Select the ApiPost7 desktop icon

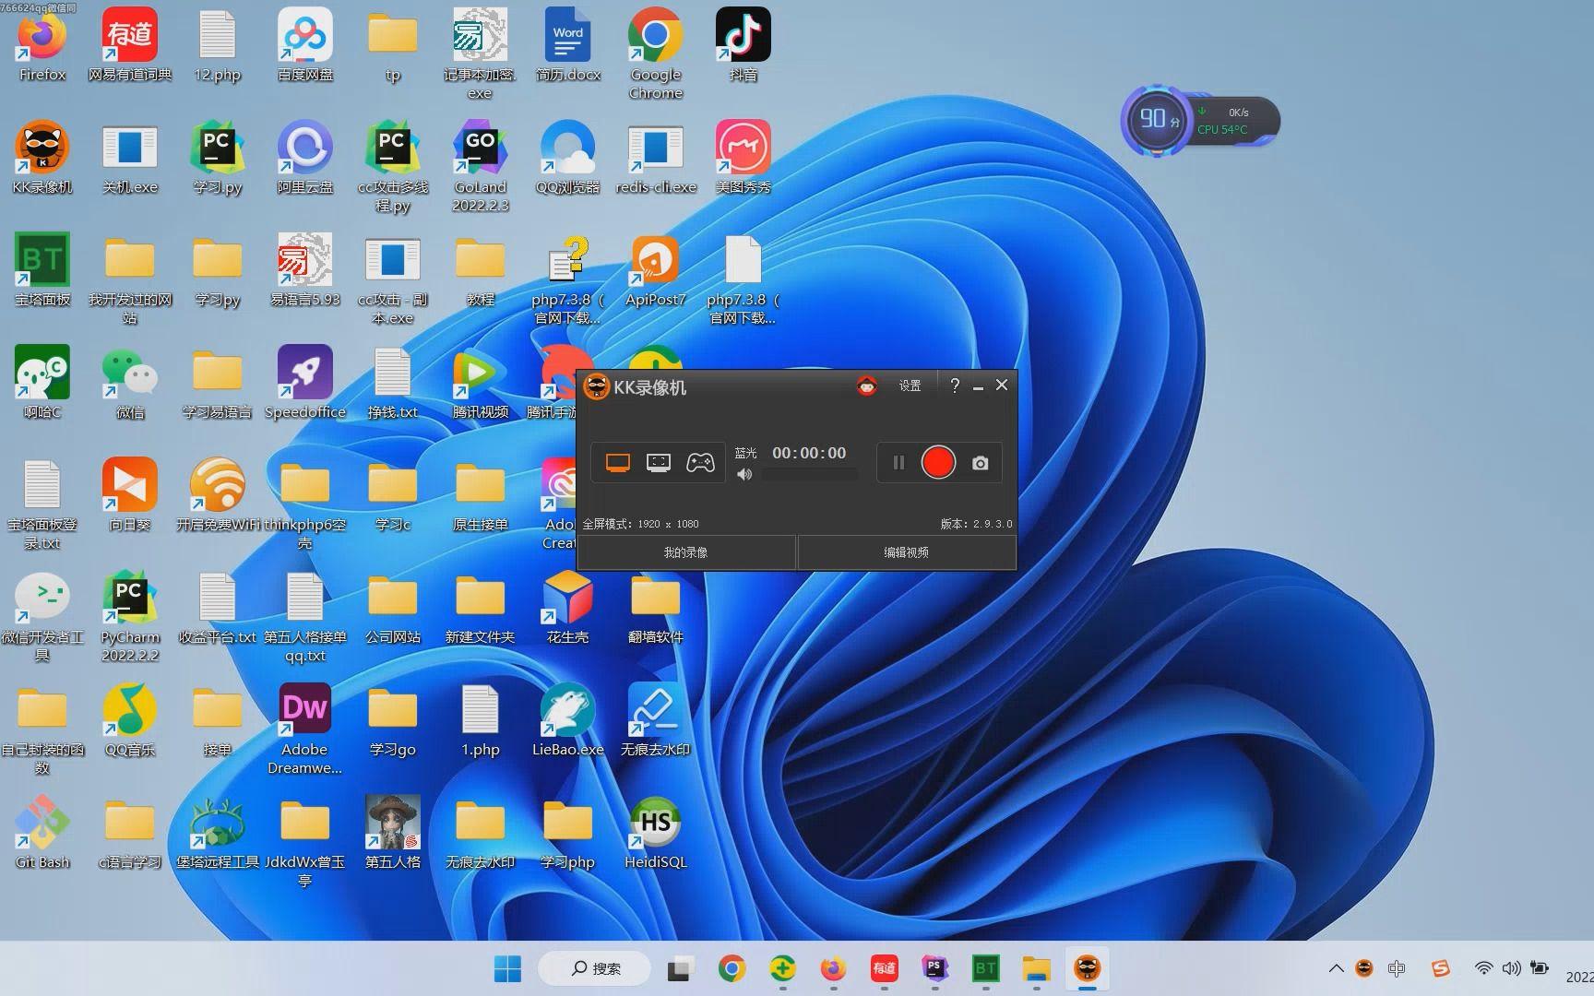[x=656, y=270]
